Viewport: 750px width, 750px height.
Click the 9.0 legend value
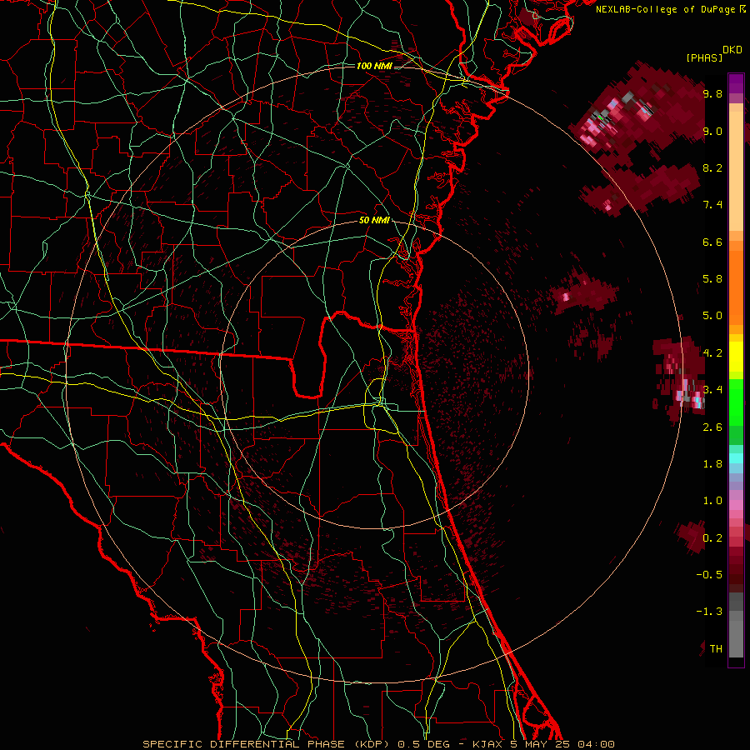click(x=712, y=131)
